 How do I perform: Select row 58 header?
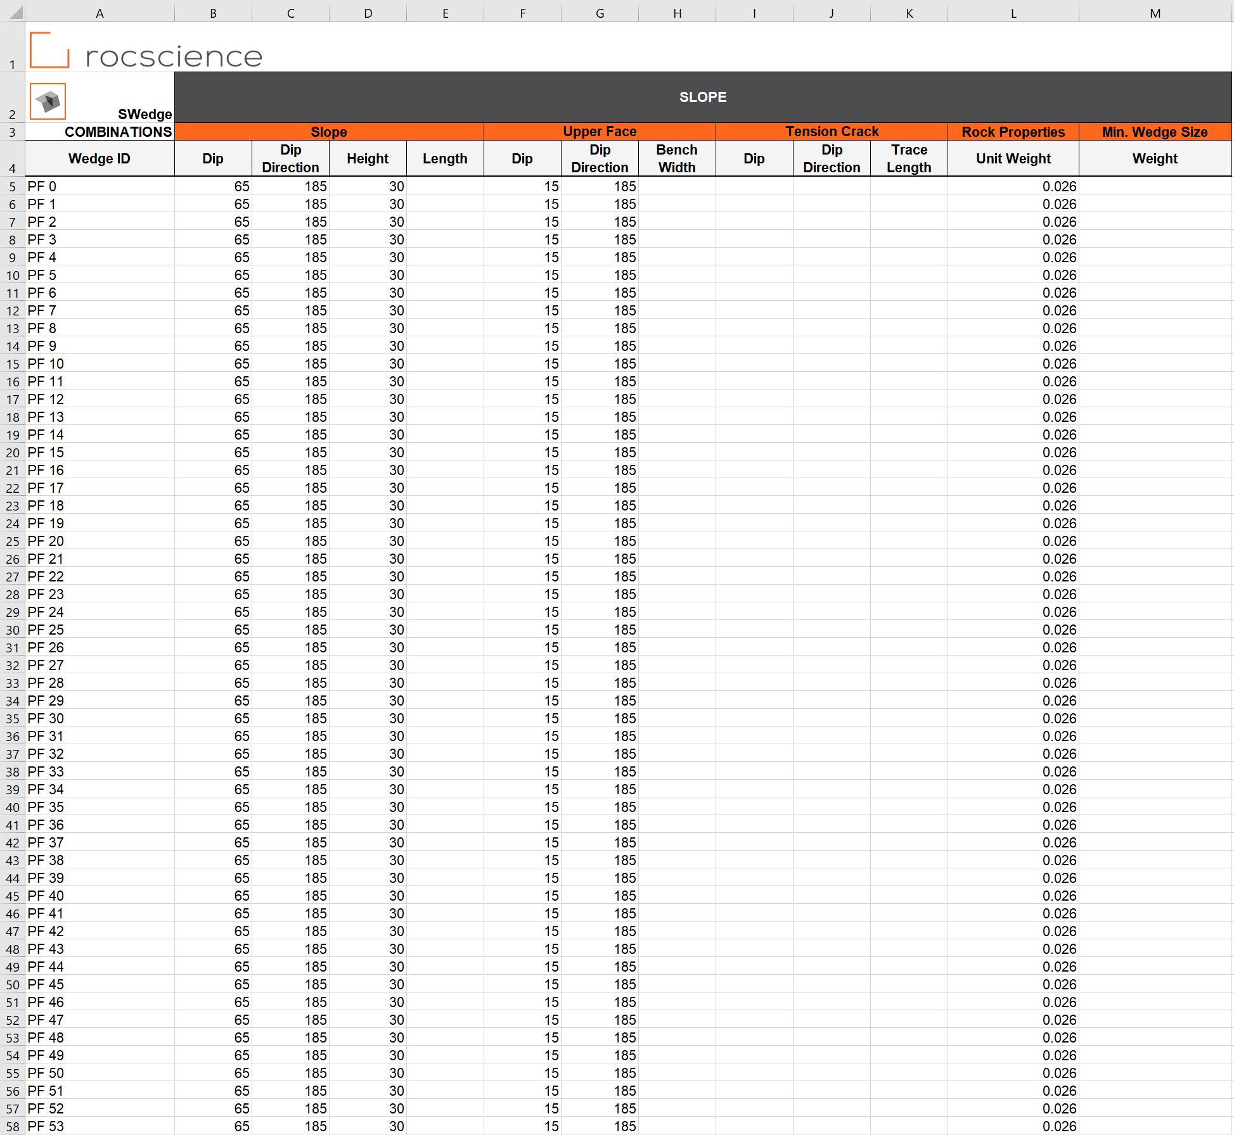(x=12, y=1126)
